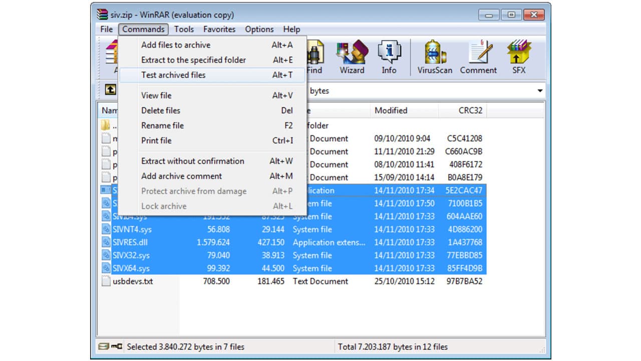Screen dimensions: 641x361
Task: Open the Options menu
Action: pyautogui.click(x=259, y=29)
